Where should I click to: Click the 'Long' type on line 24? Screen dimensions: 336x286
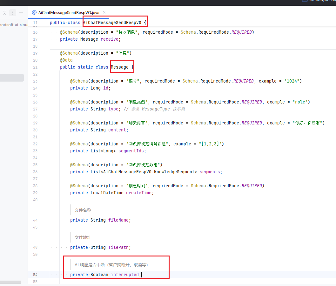coord(95,88)
